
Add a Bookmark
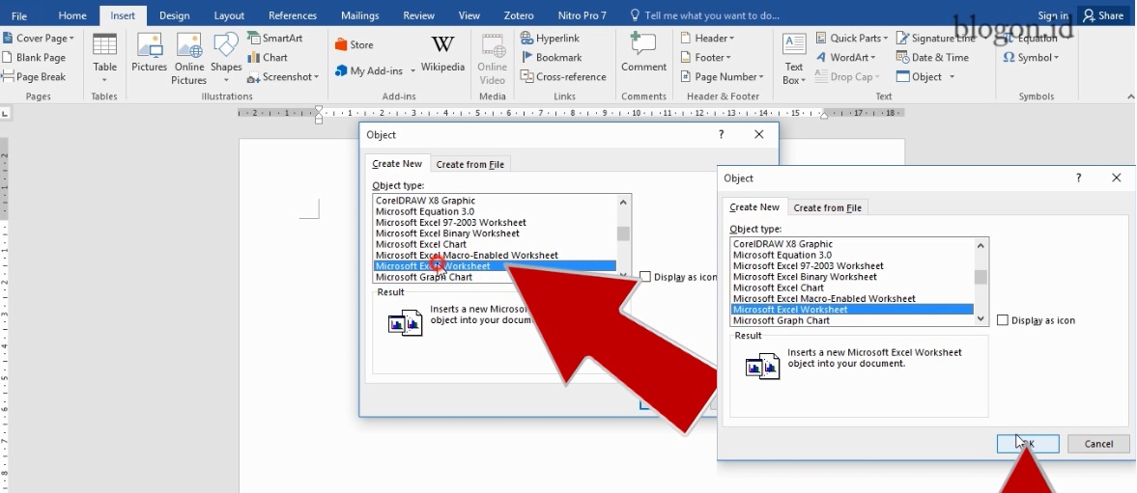pyautogui.click(x=552, y=57)
